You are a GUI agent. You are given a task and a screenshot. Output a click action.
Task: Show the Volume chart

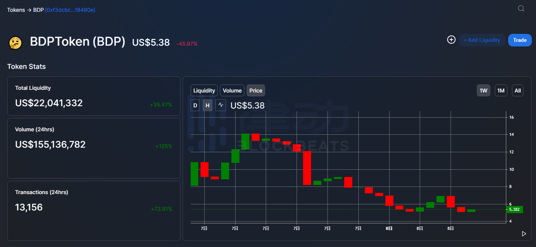[x=232, y=91]
